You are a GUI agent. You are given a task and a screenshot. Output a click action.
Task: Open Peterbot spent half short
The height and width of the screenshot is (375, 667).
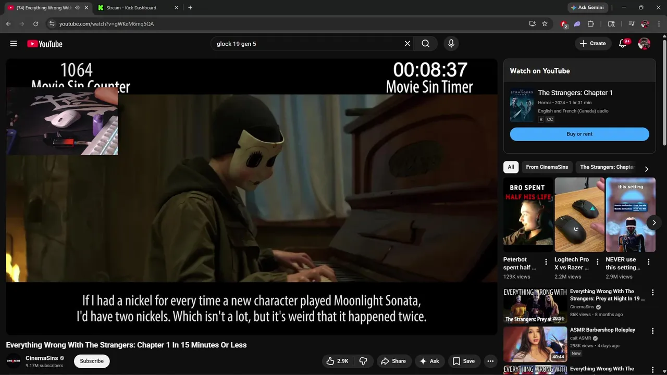528,215
